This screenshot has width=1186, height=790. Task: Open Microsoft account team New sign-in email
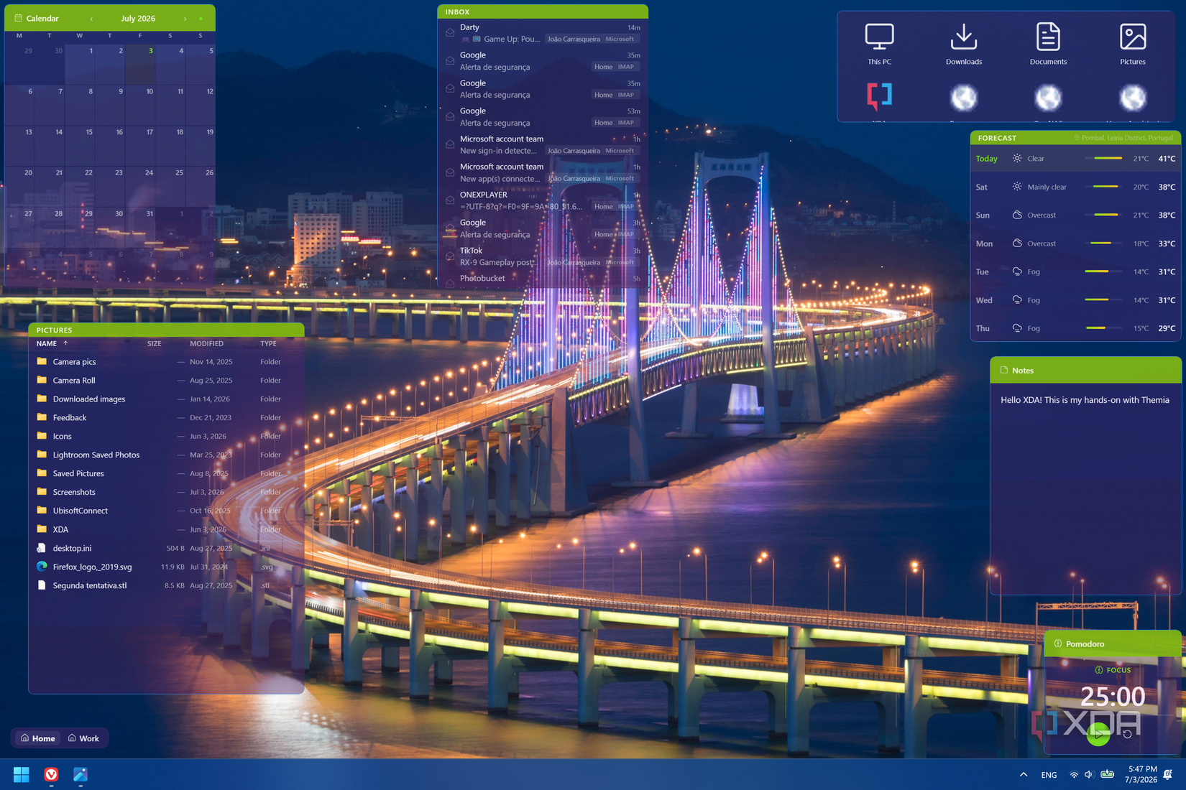point(543,144)
